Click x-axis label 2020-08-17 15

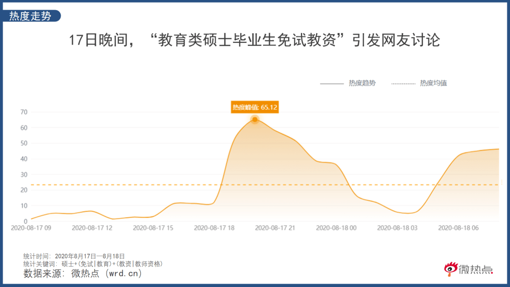tap(153, 228)
